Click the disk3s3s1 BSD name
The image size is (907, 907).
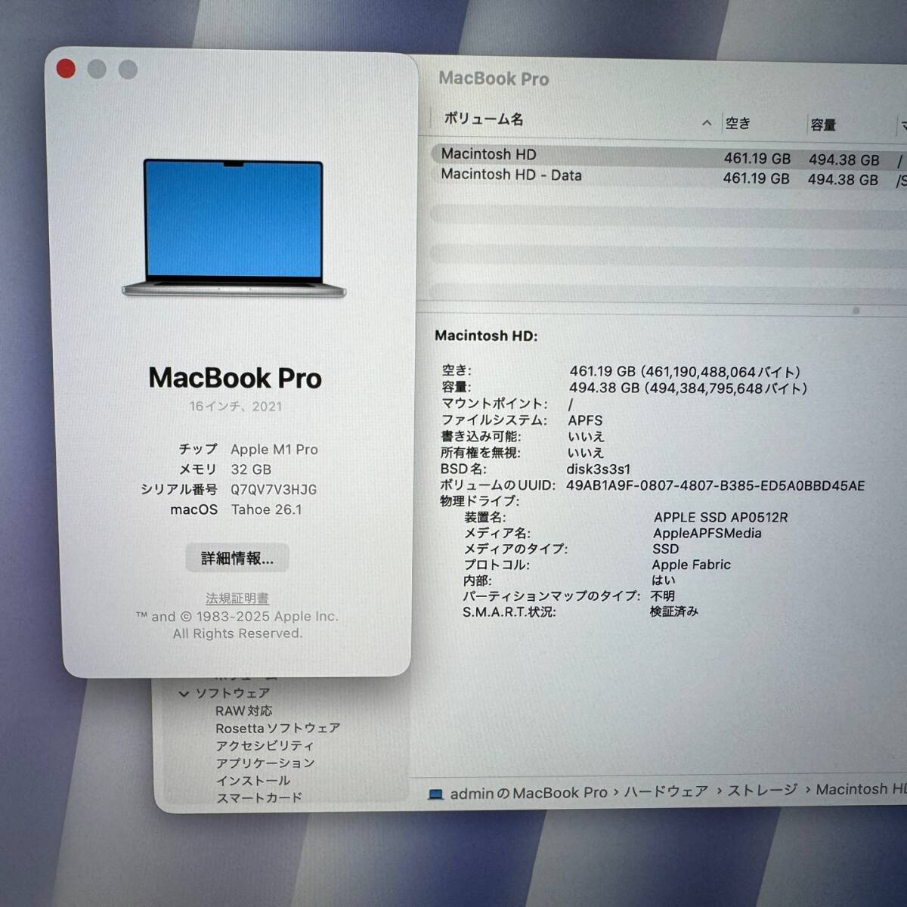pyautogui.click(x=598, y=469)
